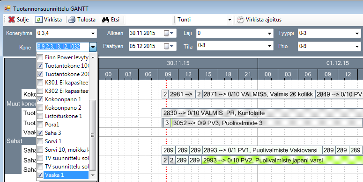Uncheck the Saha 3 checkbox
This screenshot has width=363, height=182.
40,133
